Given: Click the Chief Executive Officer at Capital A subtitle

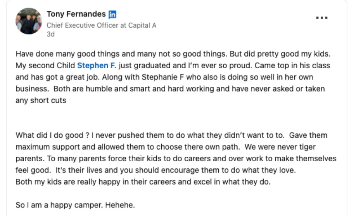Looking at the screenshot, I should coord(101,25).
